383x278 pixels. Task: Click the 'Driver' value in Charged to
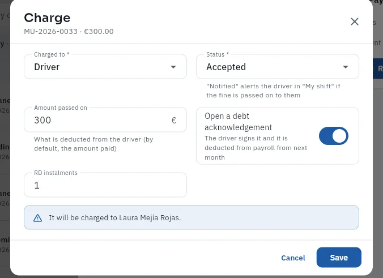point(47,67)
